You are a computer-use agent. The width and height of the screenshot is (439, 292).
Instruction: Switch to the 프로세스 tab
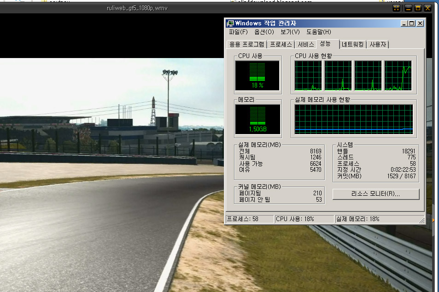(281, 44)
